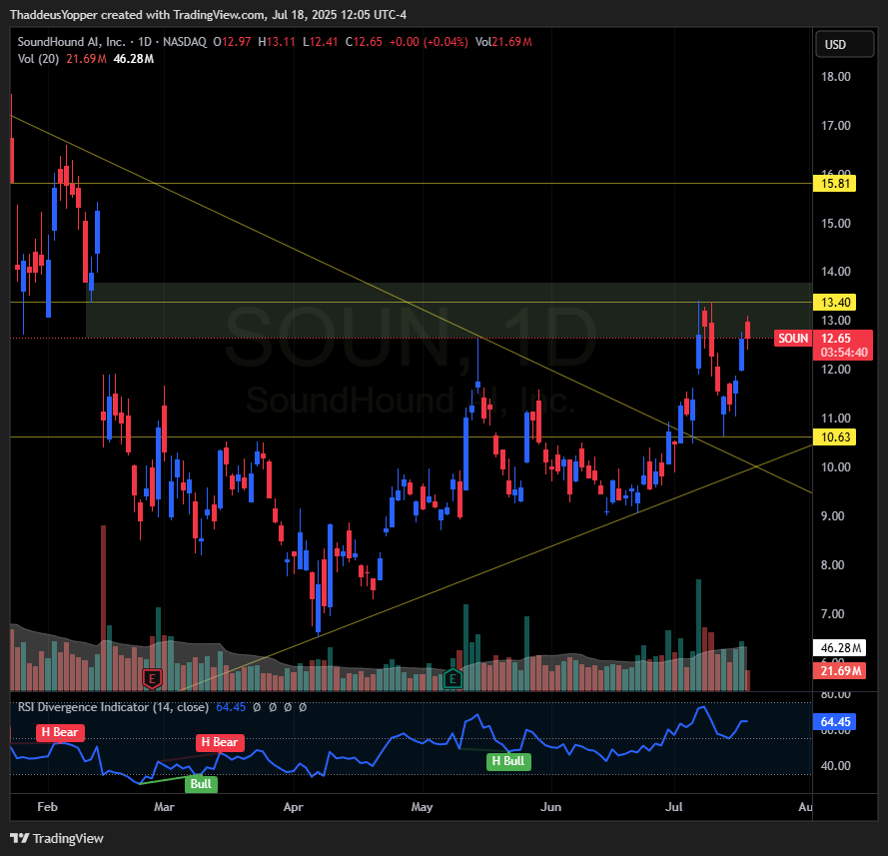
Task: Click the H Bear label dated mid-March
Action: (220, 742)
